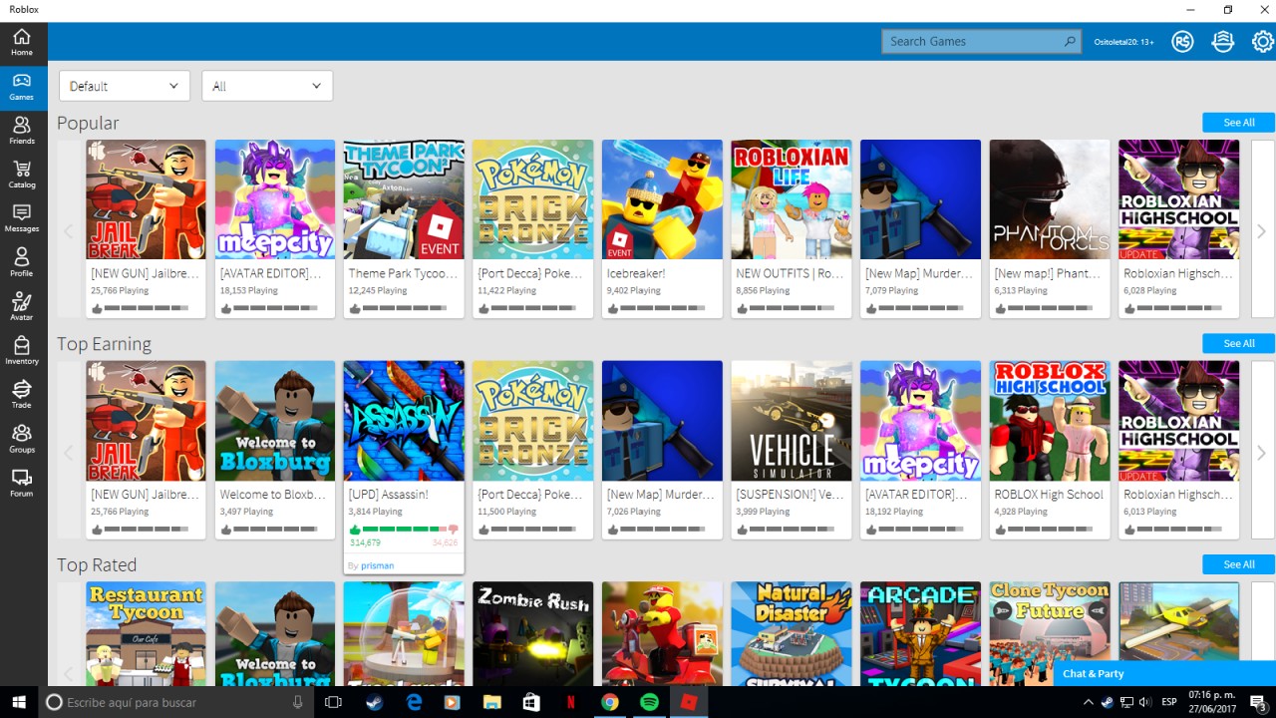Viewport: 1276px width, 718px height.
Task: Open Steam from the taskbar
Action: 374,702
